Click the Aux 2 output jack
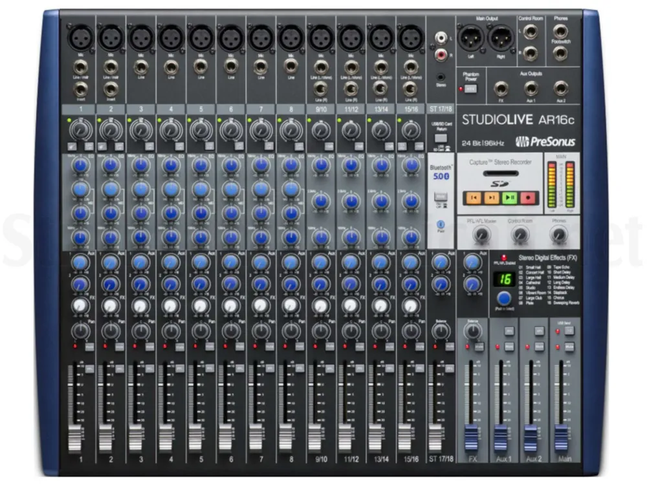Screen dimensions: 647x485 point(561,89)
